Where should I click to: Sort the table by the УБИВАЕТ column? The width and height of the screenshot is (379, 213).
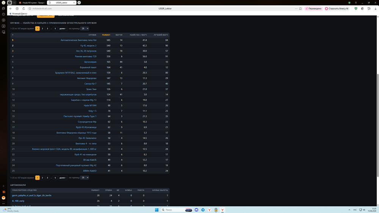point(106,35)
